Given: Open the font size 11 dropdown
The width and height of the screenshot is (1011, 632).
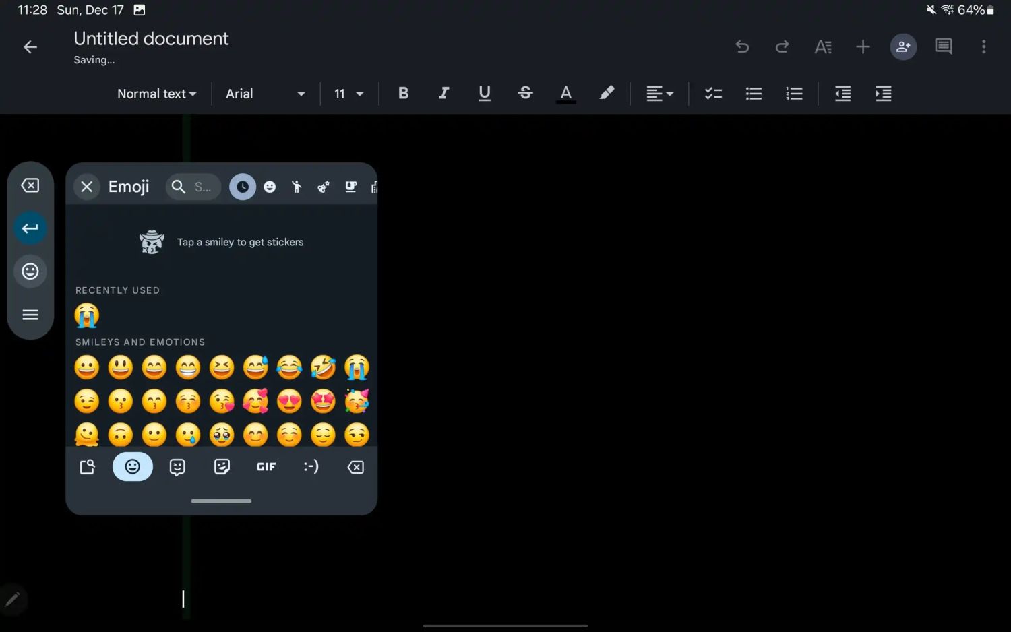Looking at the screenshot, I should [348, 94].
